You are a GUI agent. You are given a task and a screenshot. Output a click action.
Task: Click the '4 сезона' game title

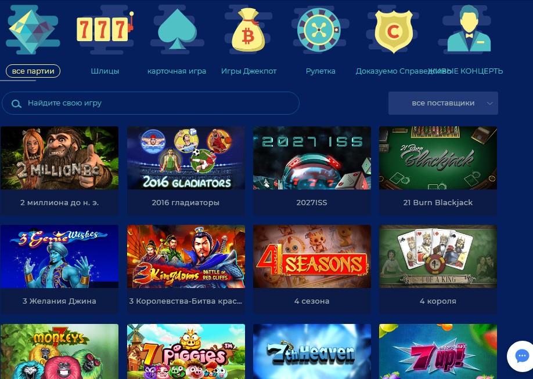click(312, 301)
